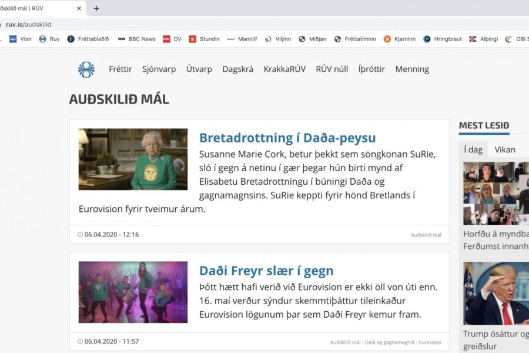This screenshot has width=529, height=353.
Task: Click the Queen in green sweater thumbnail
Action: click(133, 159)
